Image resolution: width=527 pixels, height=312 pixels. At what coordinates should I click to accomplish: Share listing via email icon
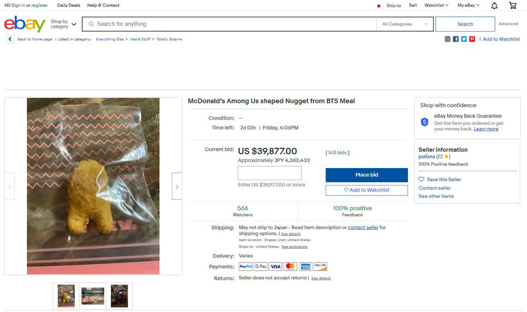(x=447, y=39)
